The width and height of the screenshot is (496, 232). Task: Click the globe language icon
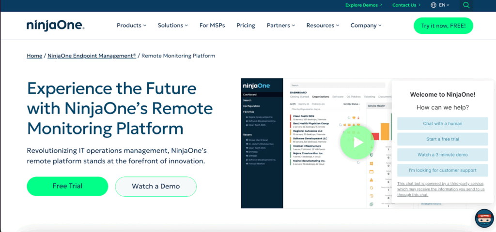coord(434,5)
